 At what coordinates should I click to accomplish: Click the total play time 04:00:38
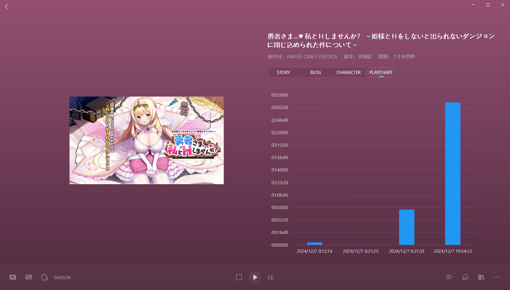62,278
